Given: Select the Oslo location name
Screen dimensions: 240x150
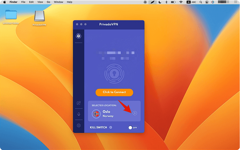Looking at the screenshot, I should tap(106, 112).
